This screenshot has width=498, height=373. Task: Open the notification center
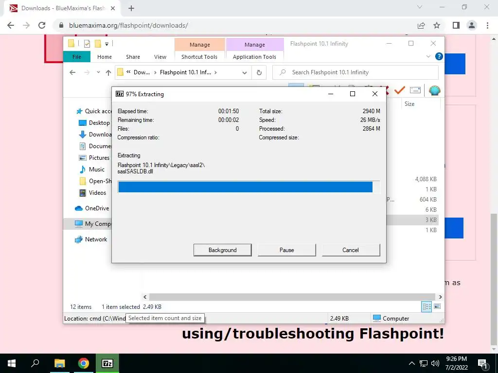click(483, 363)
